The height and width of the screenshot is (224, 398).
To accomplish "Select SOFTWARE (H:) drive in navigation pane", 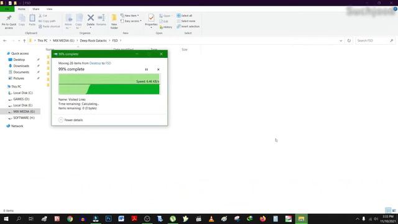I will 24,118.
